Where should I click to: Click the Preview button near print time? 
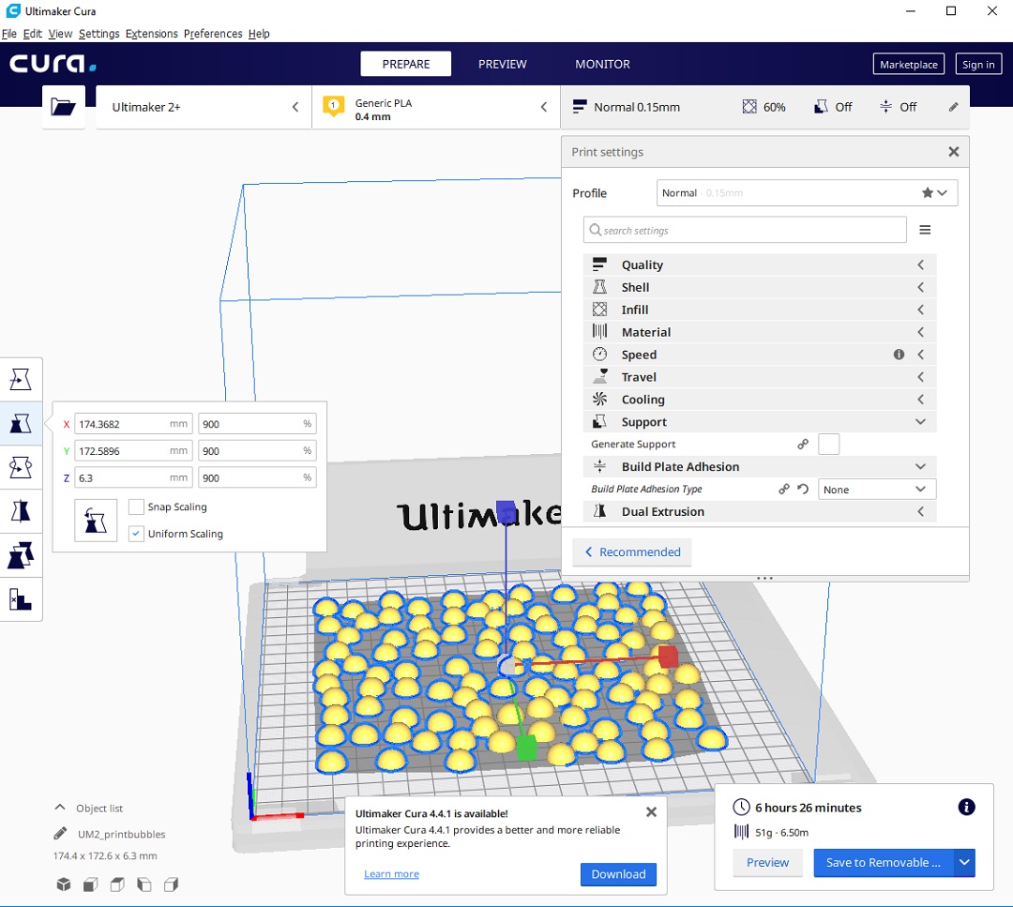click(767, 862)
